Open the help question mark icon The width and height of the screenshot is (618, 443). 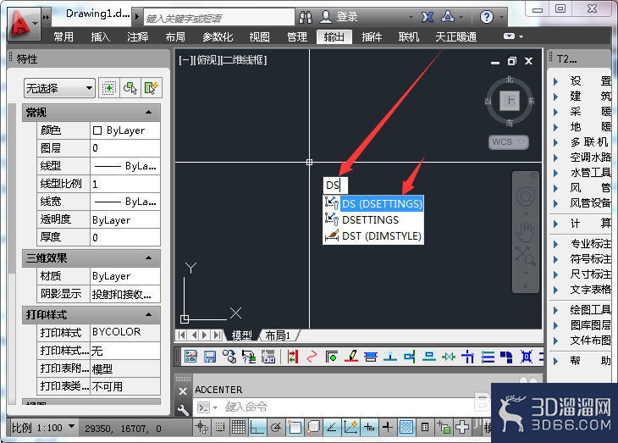(x=487, y=17)
